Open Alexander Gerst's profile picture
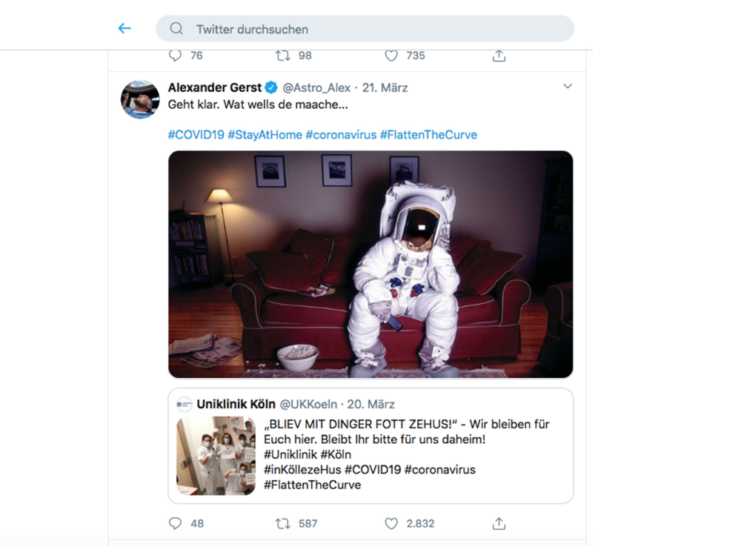Screen dimensions: 741x555 point(140,99)
